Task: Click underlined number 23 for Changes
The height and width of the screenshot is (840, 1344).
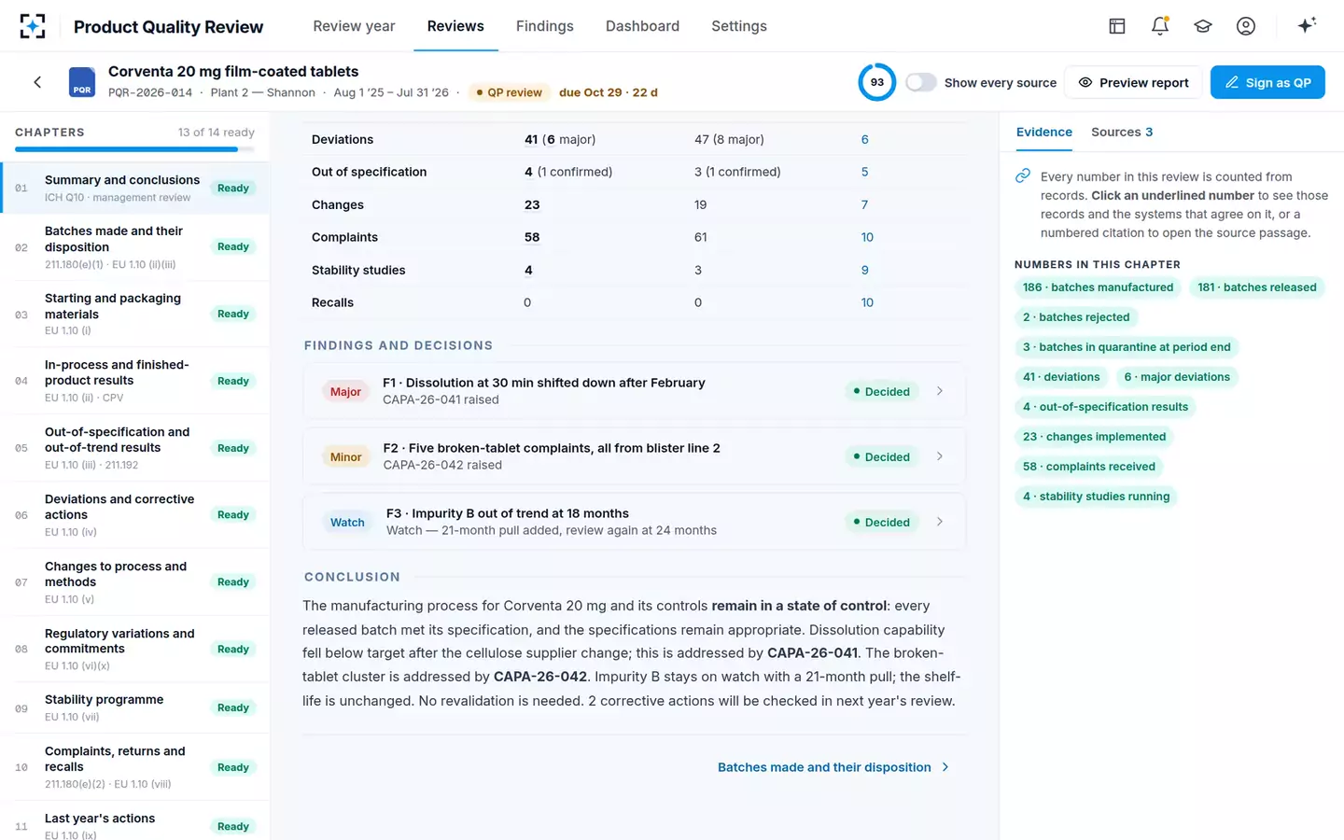Action: point(532,205)
